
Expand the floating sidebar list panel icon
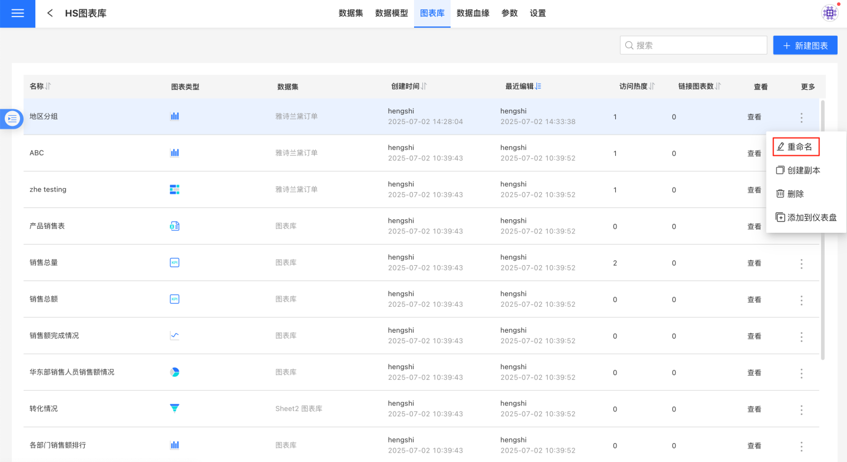[x=12, y=119]
